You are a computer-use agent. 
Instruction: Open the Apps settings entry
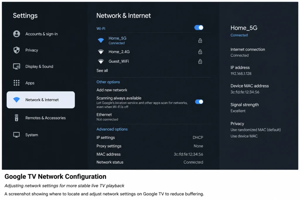tap(41, 83)
